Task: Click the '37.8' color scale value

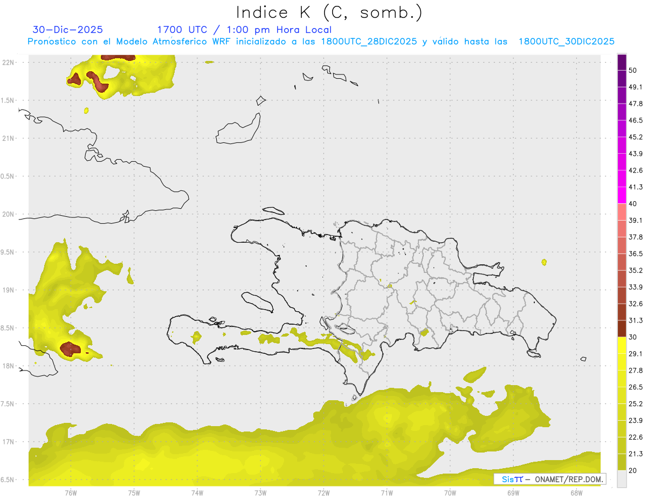Action: tap(636, 237)
